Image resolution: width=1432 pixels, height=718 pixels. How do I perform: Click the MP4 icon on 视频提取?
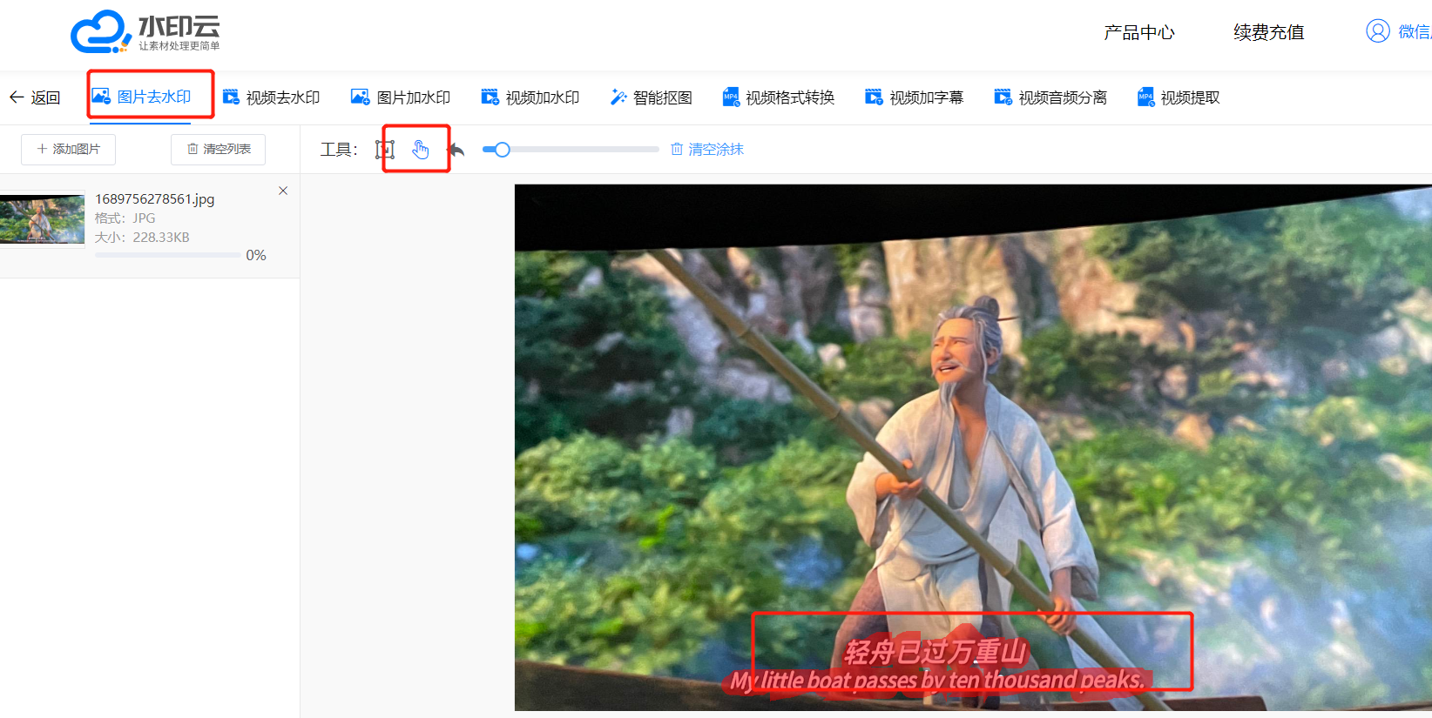[1145, 97]
